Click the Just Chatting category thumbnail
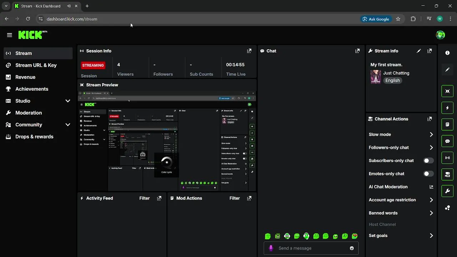The image size is (457, 257). [x=376, y=76]
